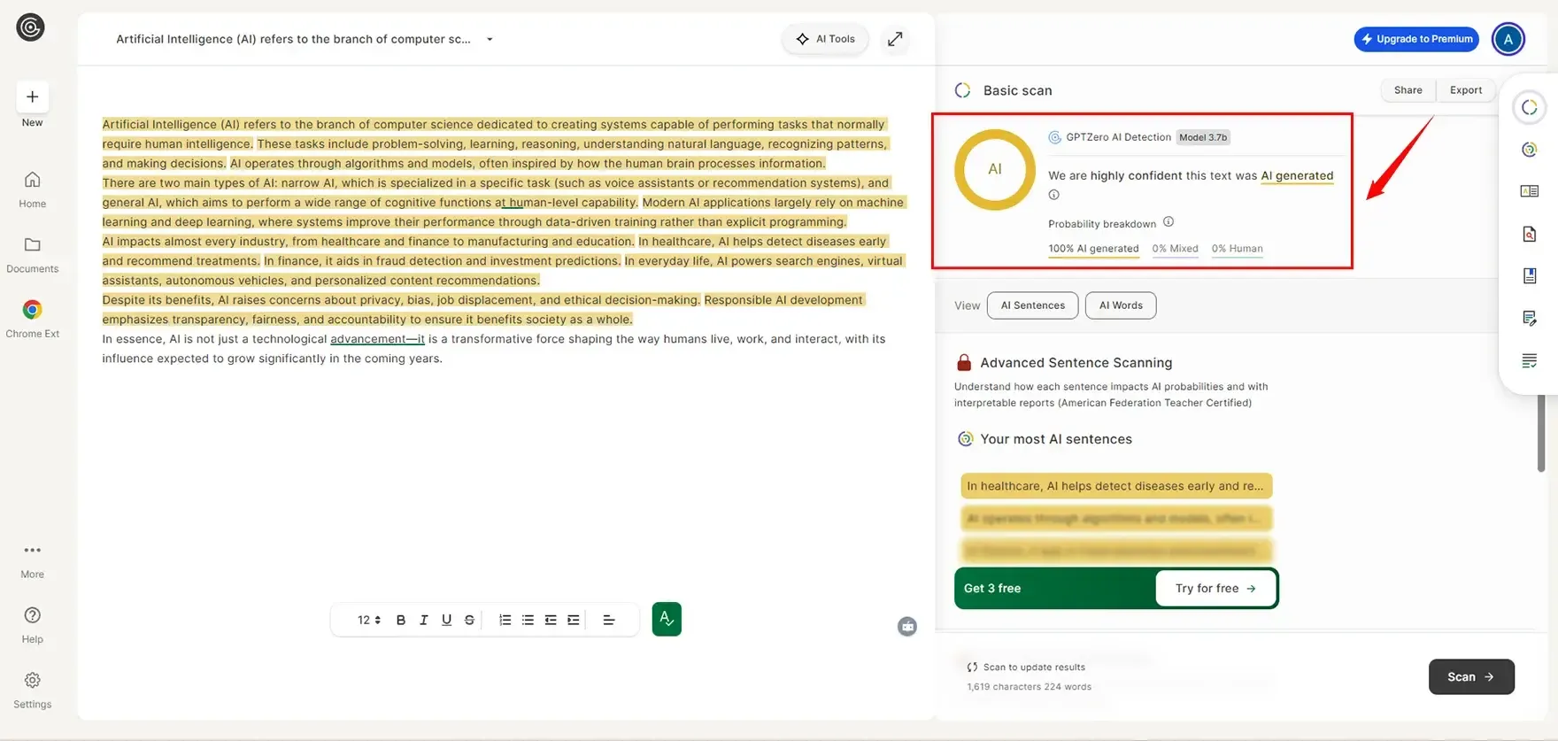This screenshot has width=1558, height=741.
Task: Export the scan results
Action: (1465, 90)
